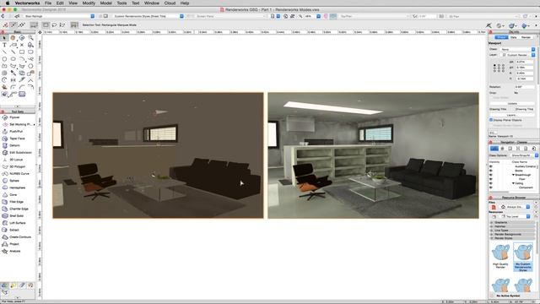Open the Modify menu

(x=89, y=3)
